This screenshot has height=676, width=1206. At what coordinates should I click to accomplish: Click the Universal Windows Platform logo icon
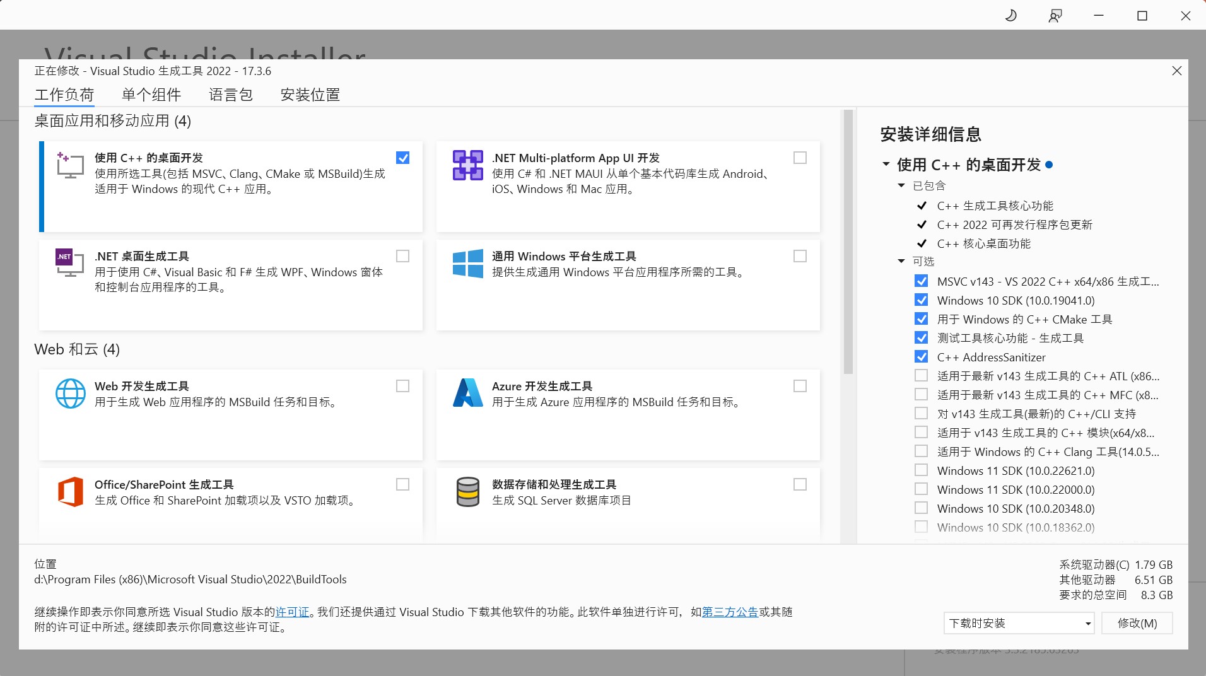[x=467, y=263]
